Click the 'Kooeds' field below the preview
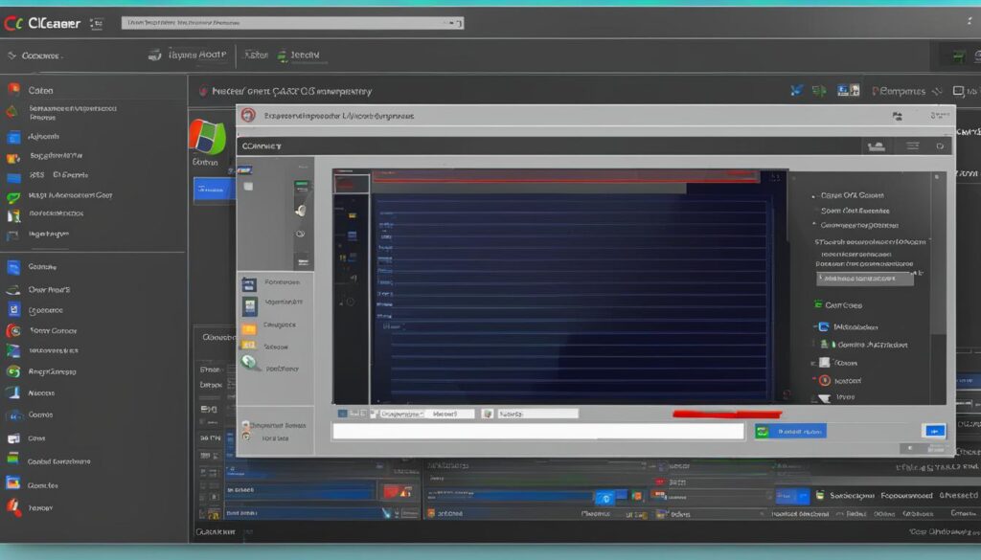This screenshot has width=981, height=560. (538, 414)
